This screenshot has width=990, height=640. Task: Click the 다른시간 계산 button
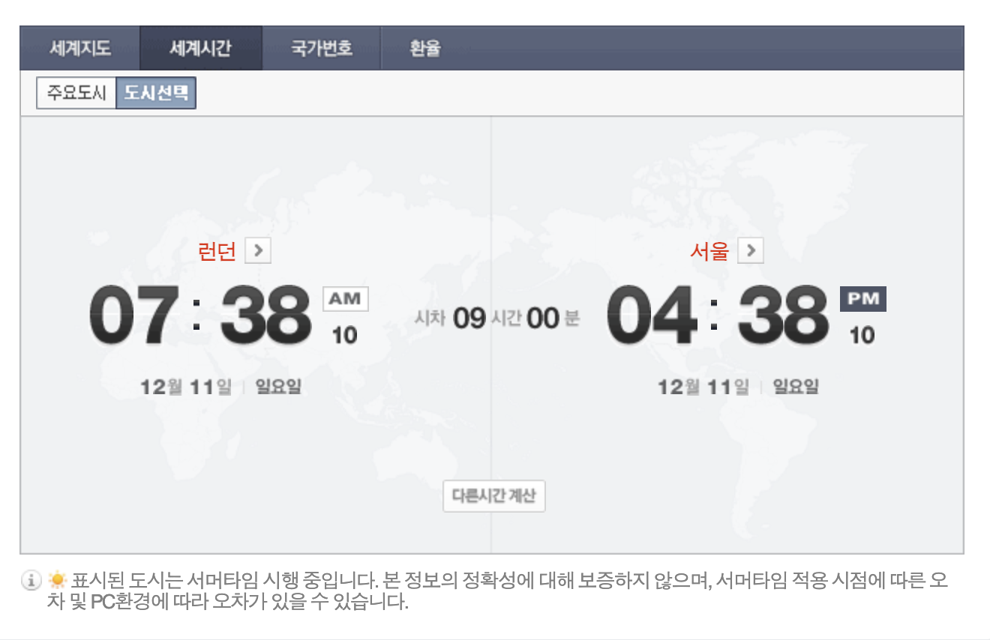click(x=493, y=496)
